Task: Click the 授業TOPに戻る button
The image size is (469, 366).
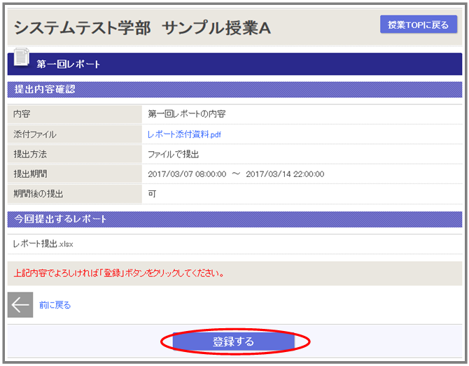Action: tap(419, 24)
